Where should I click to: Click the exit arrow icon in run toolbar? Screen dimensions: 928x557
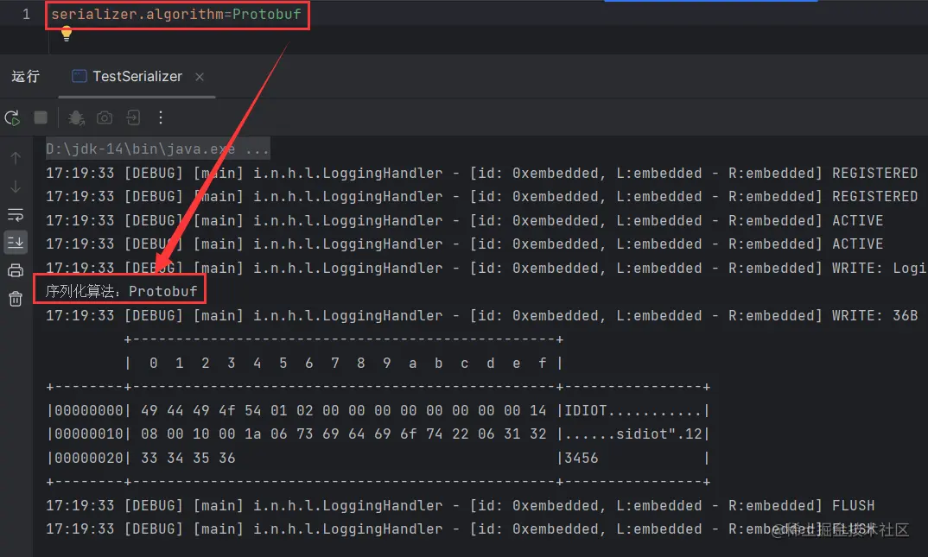coord(133,117)
